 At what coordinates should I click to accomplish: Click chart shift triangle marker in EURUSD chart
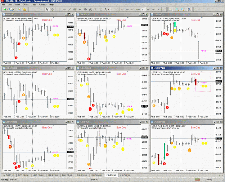coord(128,71)
